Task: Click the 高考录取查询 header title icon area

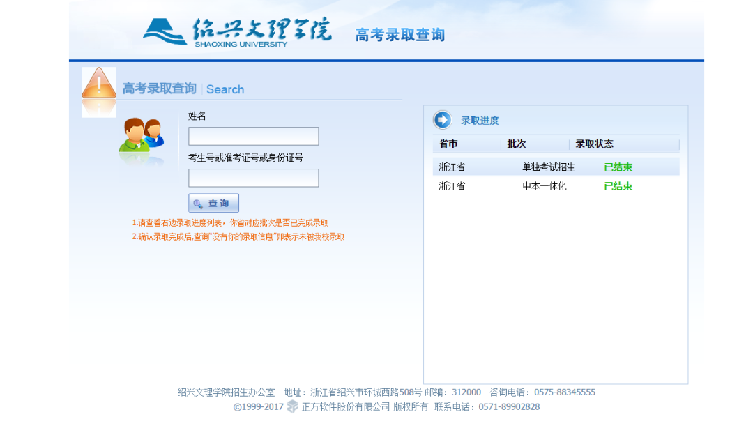Action: [159, 89]
